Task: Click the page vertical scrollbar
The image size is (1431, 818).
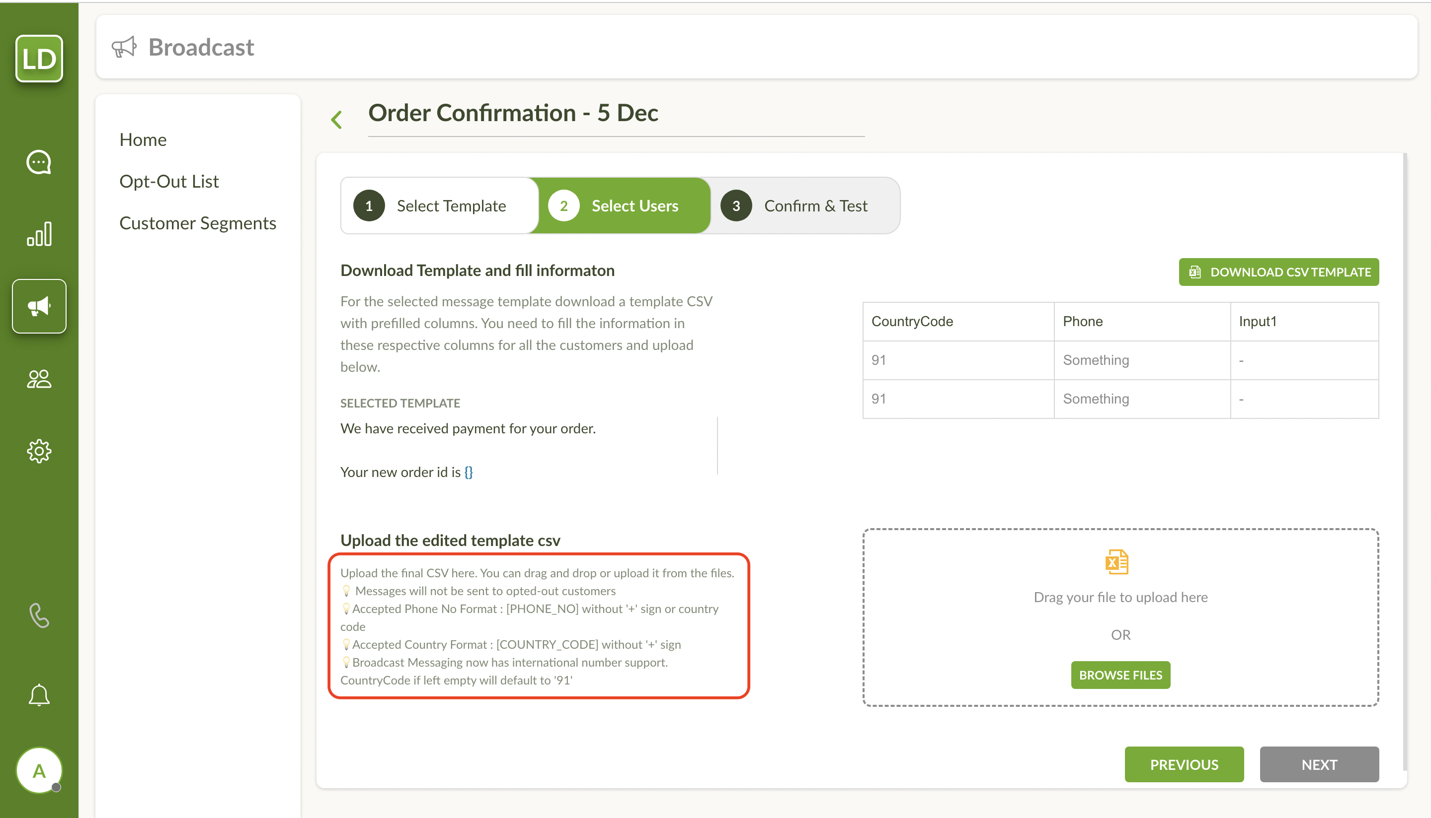Action: point(1405,461)
